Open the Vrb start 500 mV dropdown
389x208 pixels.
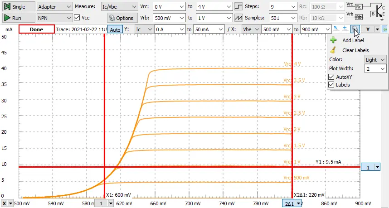pos(169,18)
